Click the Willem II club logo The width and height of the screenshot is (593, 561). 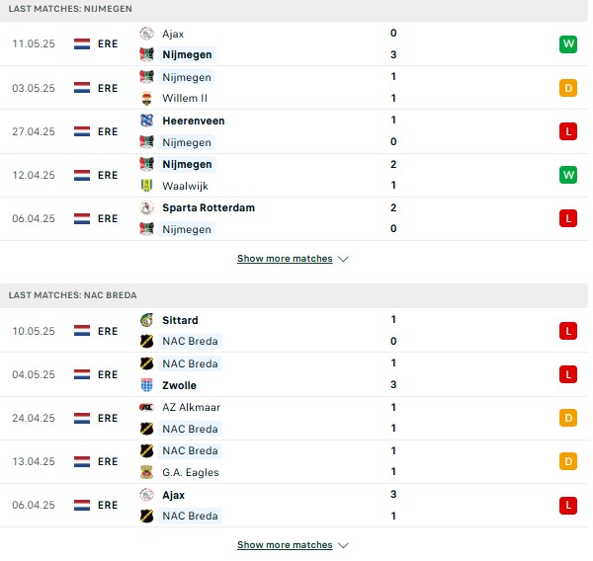(x=146, y=99)
